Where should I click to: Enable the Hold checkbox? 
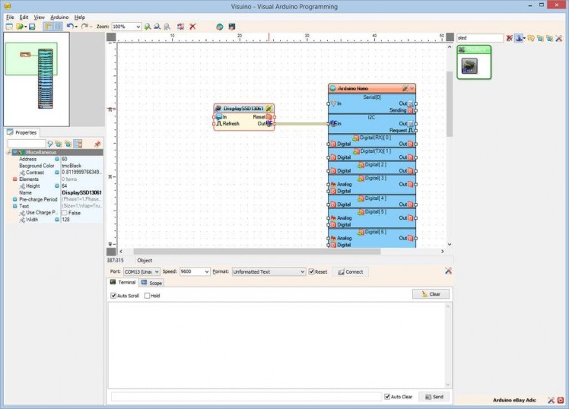[148, 296]
